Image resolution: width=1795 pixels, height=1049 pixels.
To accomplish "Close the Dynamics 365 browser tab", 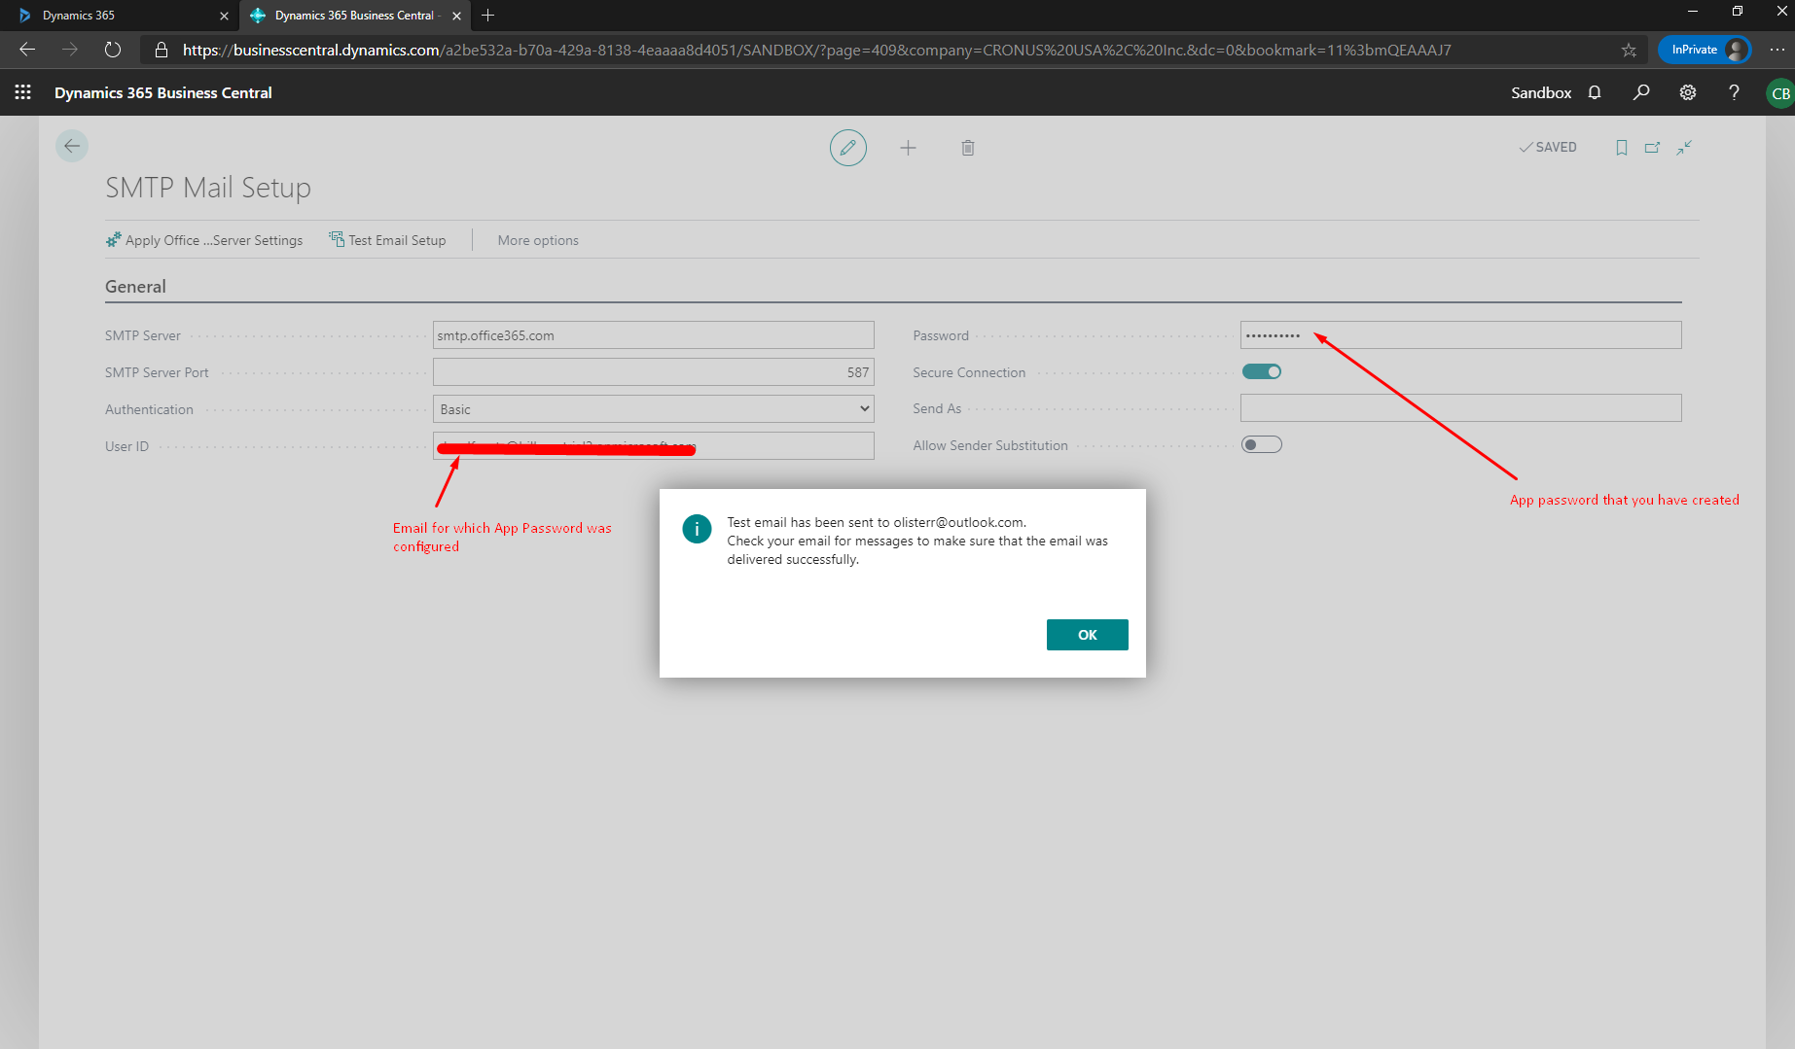I will [x=224, y=16].
